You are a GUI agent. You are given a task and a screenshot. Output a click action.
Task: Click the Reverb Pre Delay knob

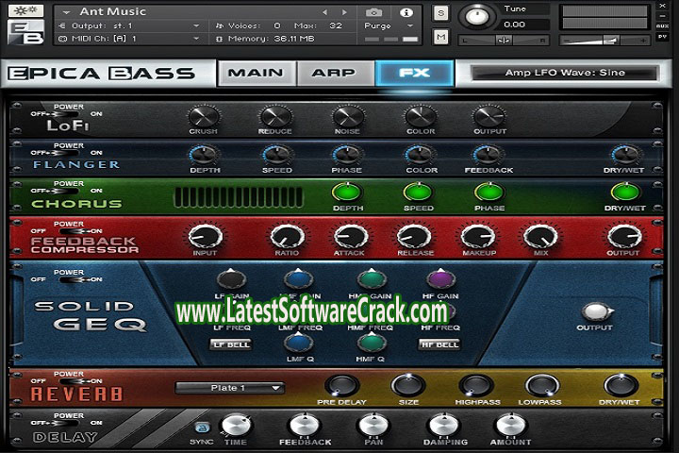[341, 385]
